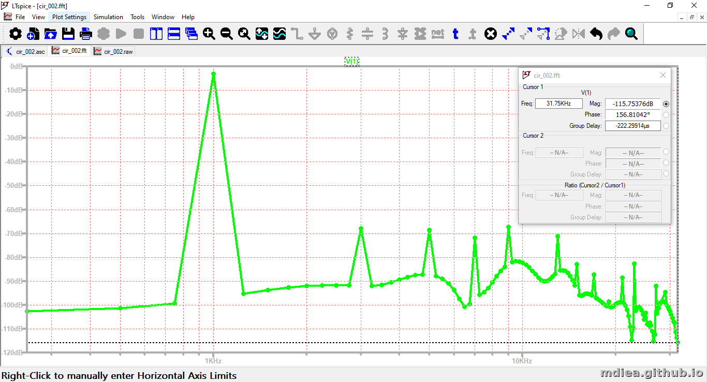Select the Cursor 1 Mag radio button
Screen dimensions: 707x382
pyautogui.click(x=666, y=104)
